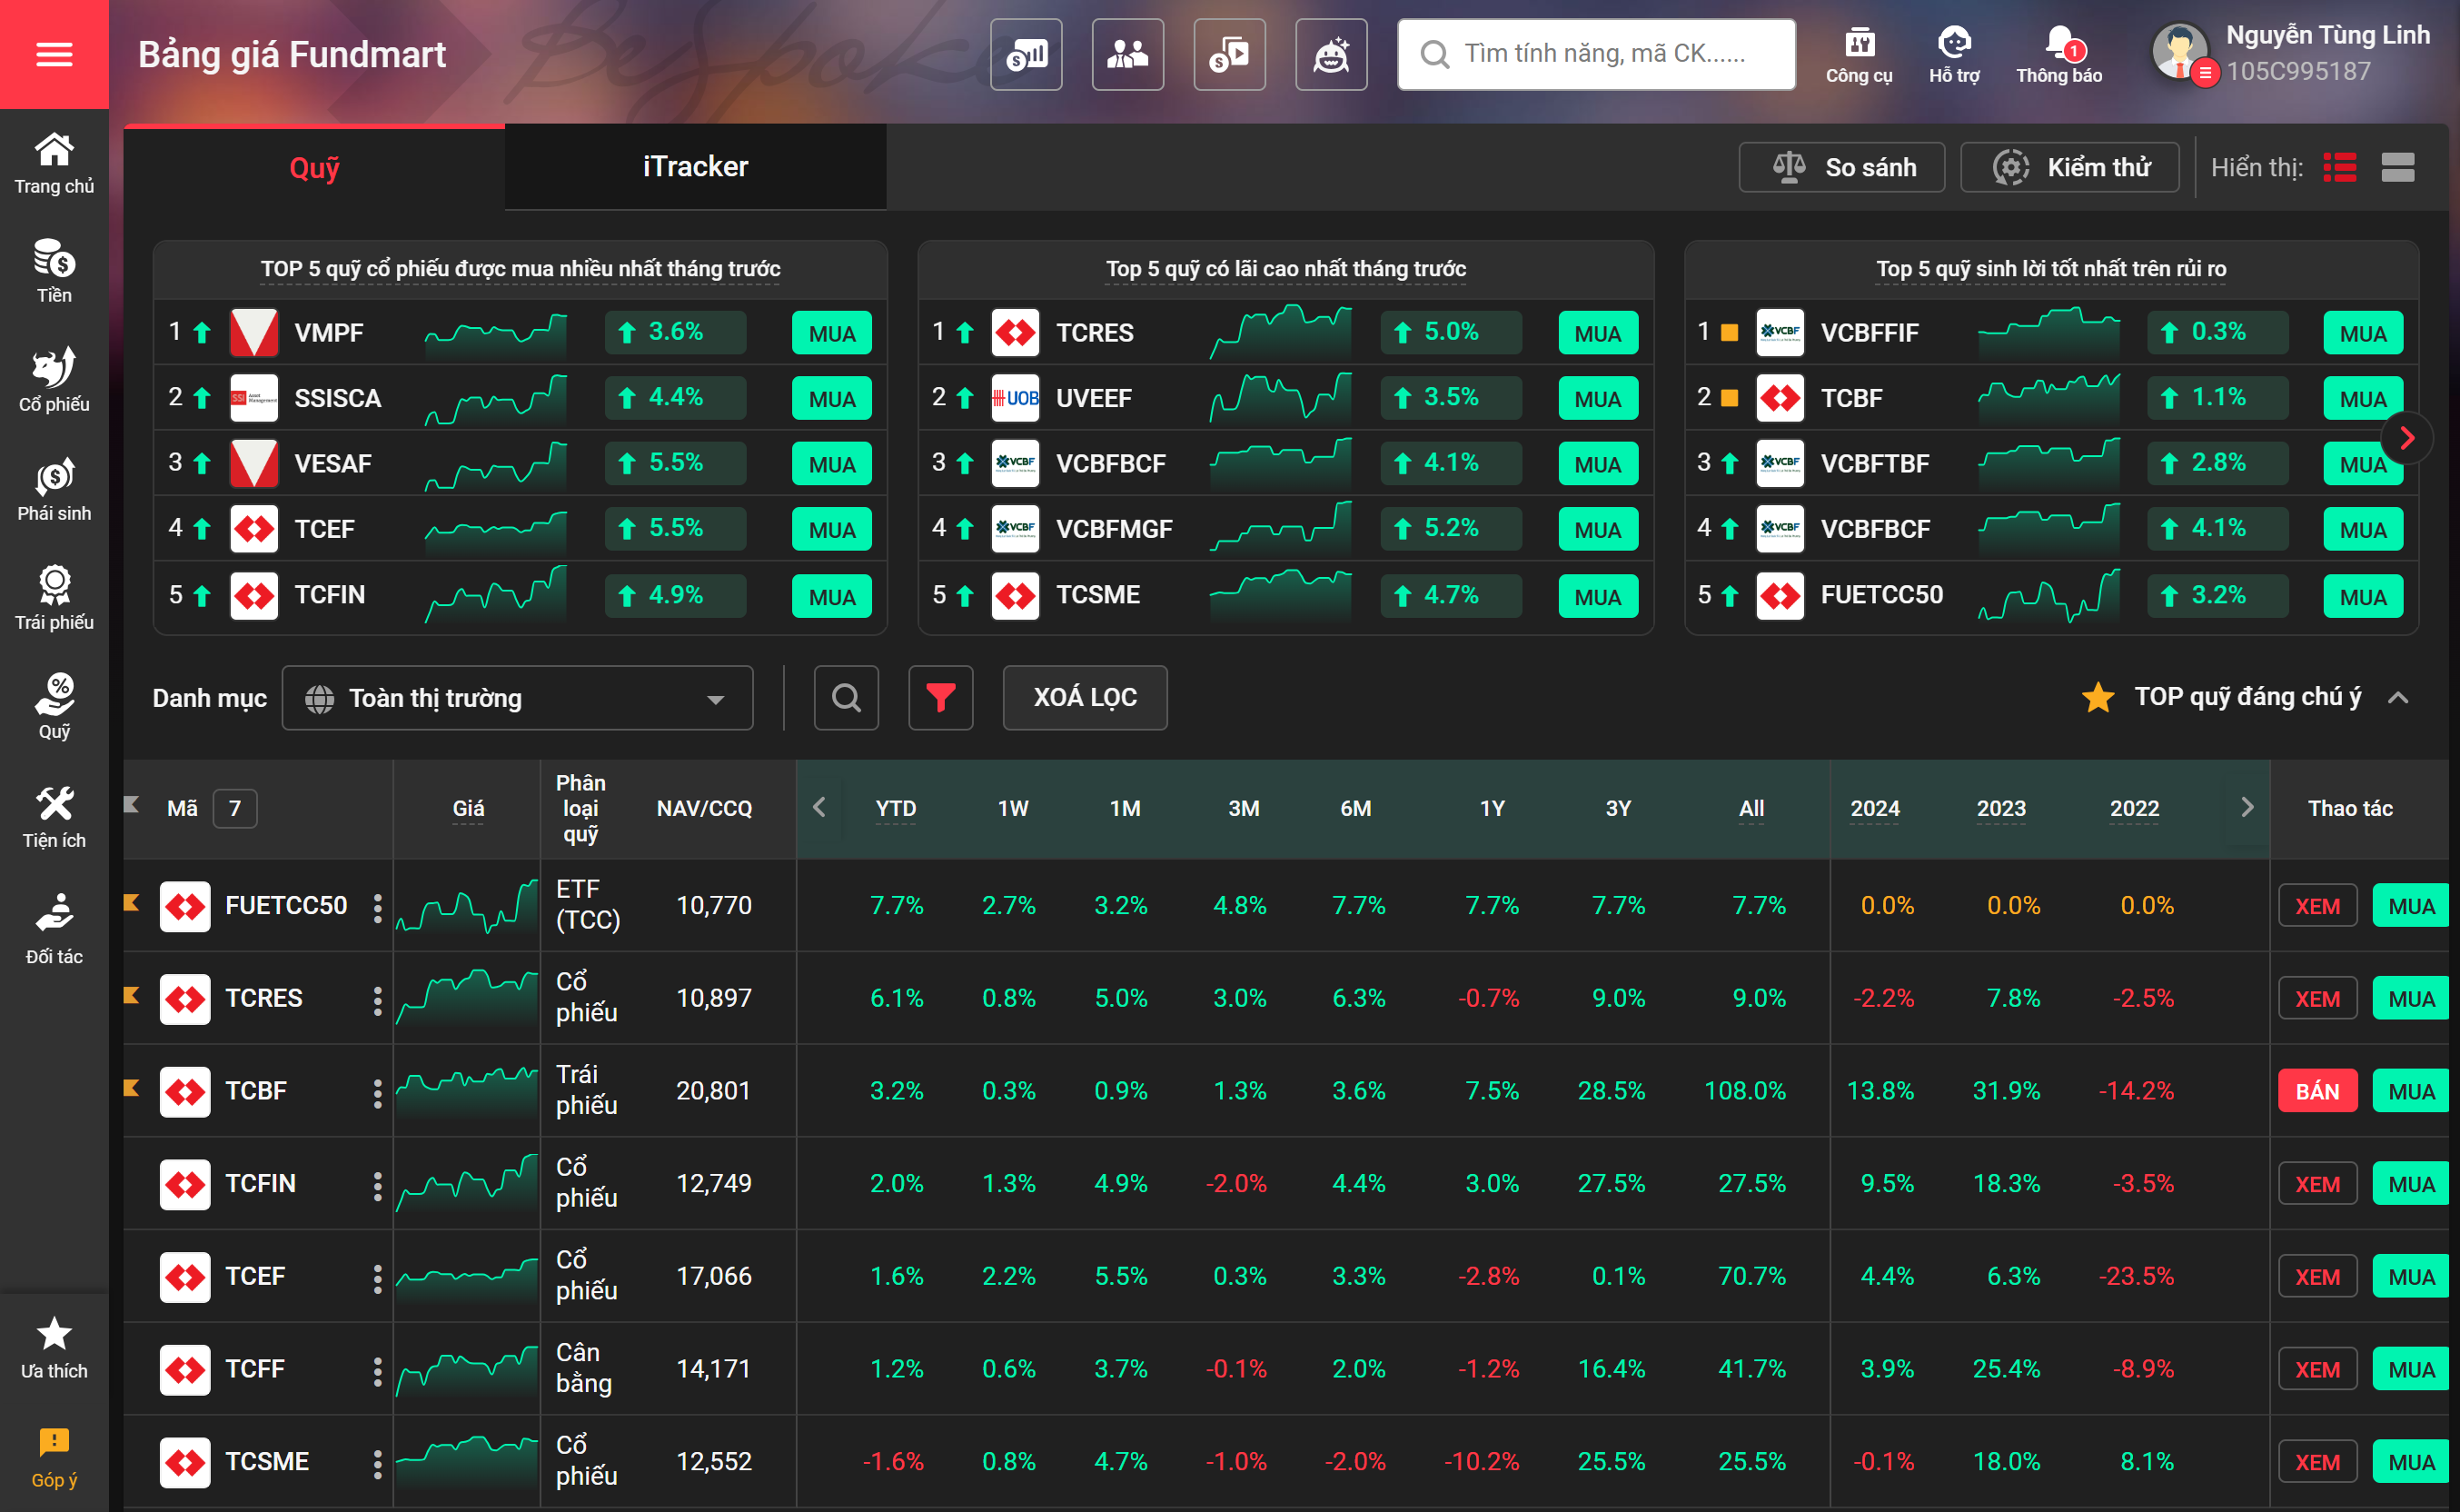Click MUA button for VCBFFIF
Screen dimensions: 2460x1512
click(x=2363, y=334)
